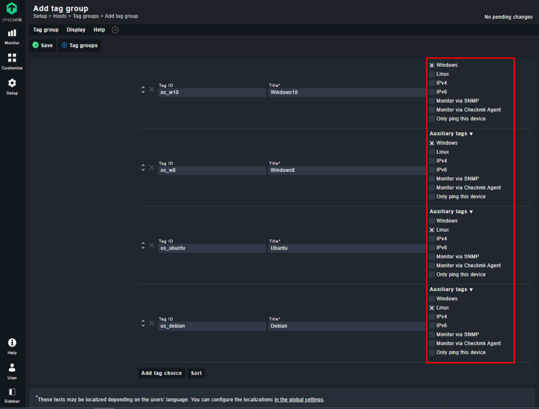The width and height of the screenshot is (539, 409).
Task: Check Only ping this device for Windows10
Action: 432,119
